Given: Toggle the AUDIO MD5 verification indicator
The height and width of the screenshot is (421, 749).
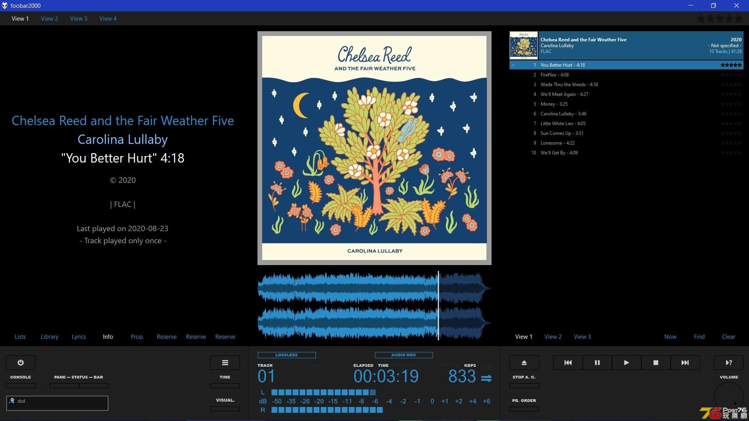Looking at the screenshot, I should 403,355.
